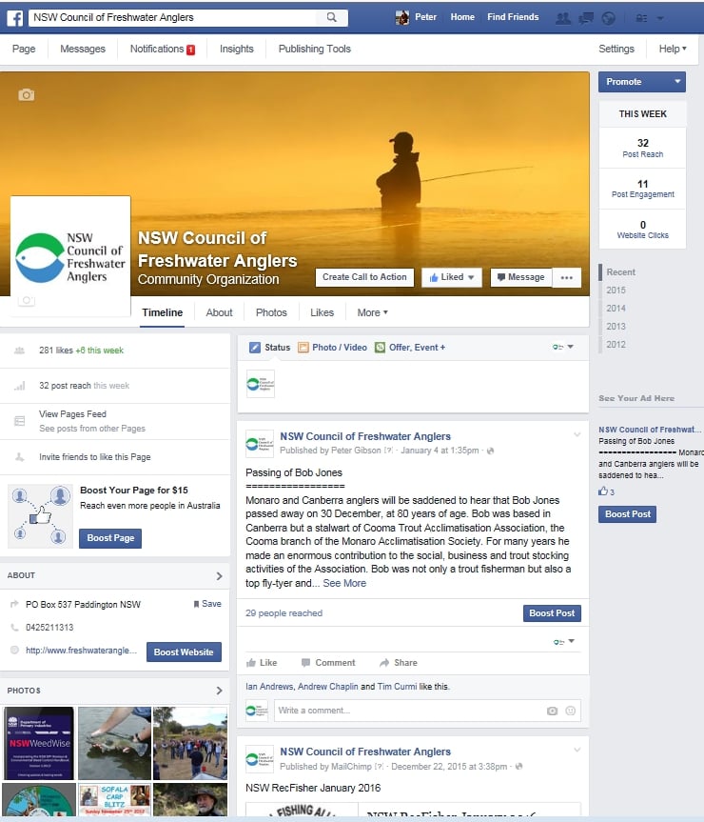Click Boost Post in right sidebar
This screenshot has width=704, height=822.
[627, 514]
